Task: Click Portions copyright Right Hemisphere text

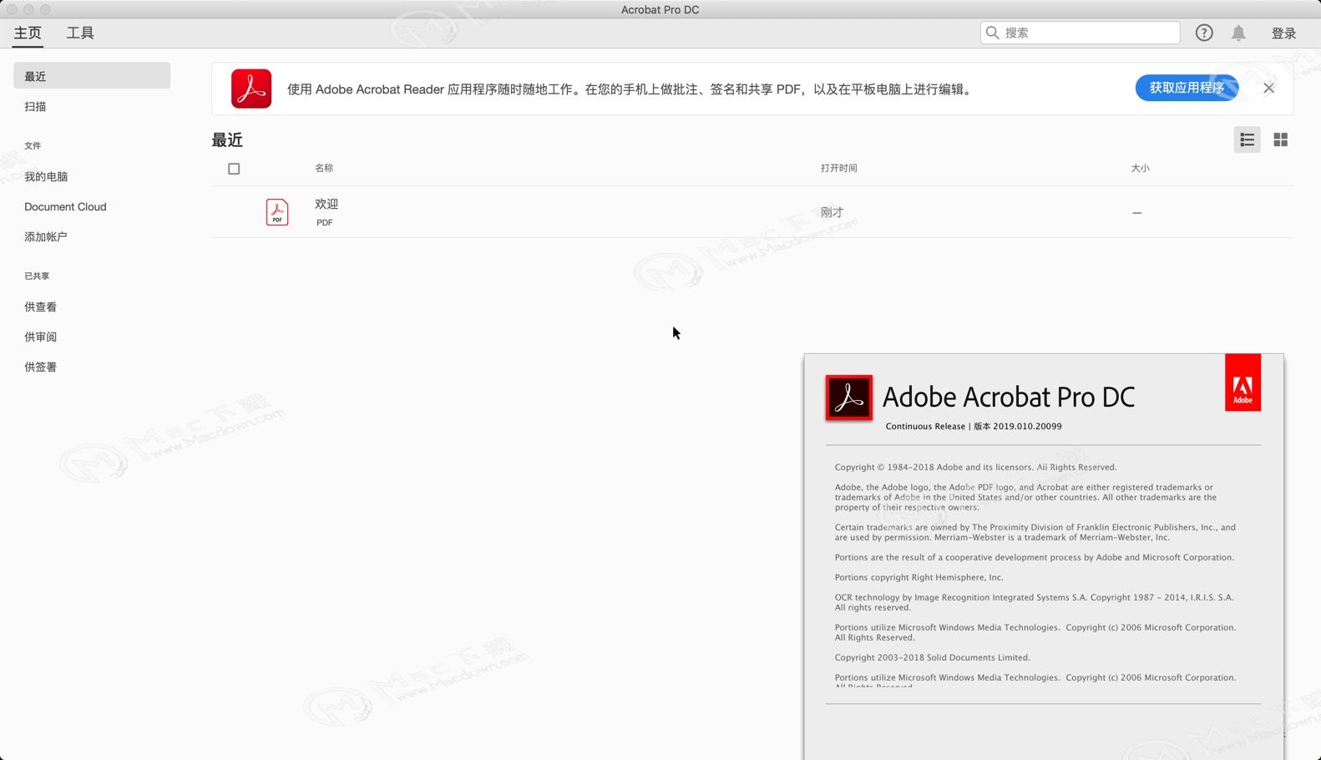Action: 919,577
